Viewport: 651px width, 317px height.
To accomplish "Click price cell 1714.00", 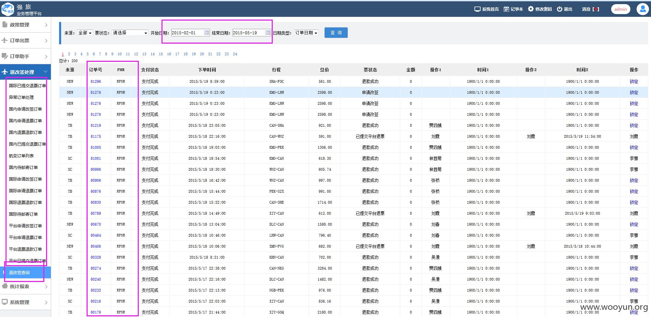I will click(325, 202).
